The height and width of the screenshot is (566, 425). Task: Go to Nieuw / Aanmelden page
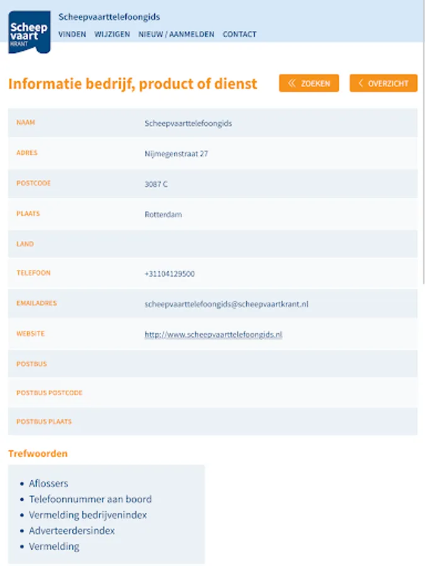click(176, 35)
